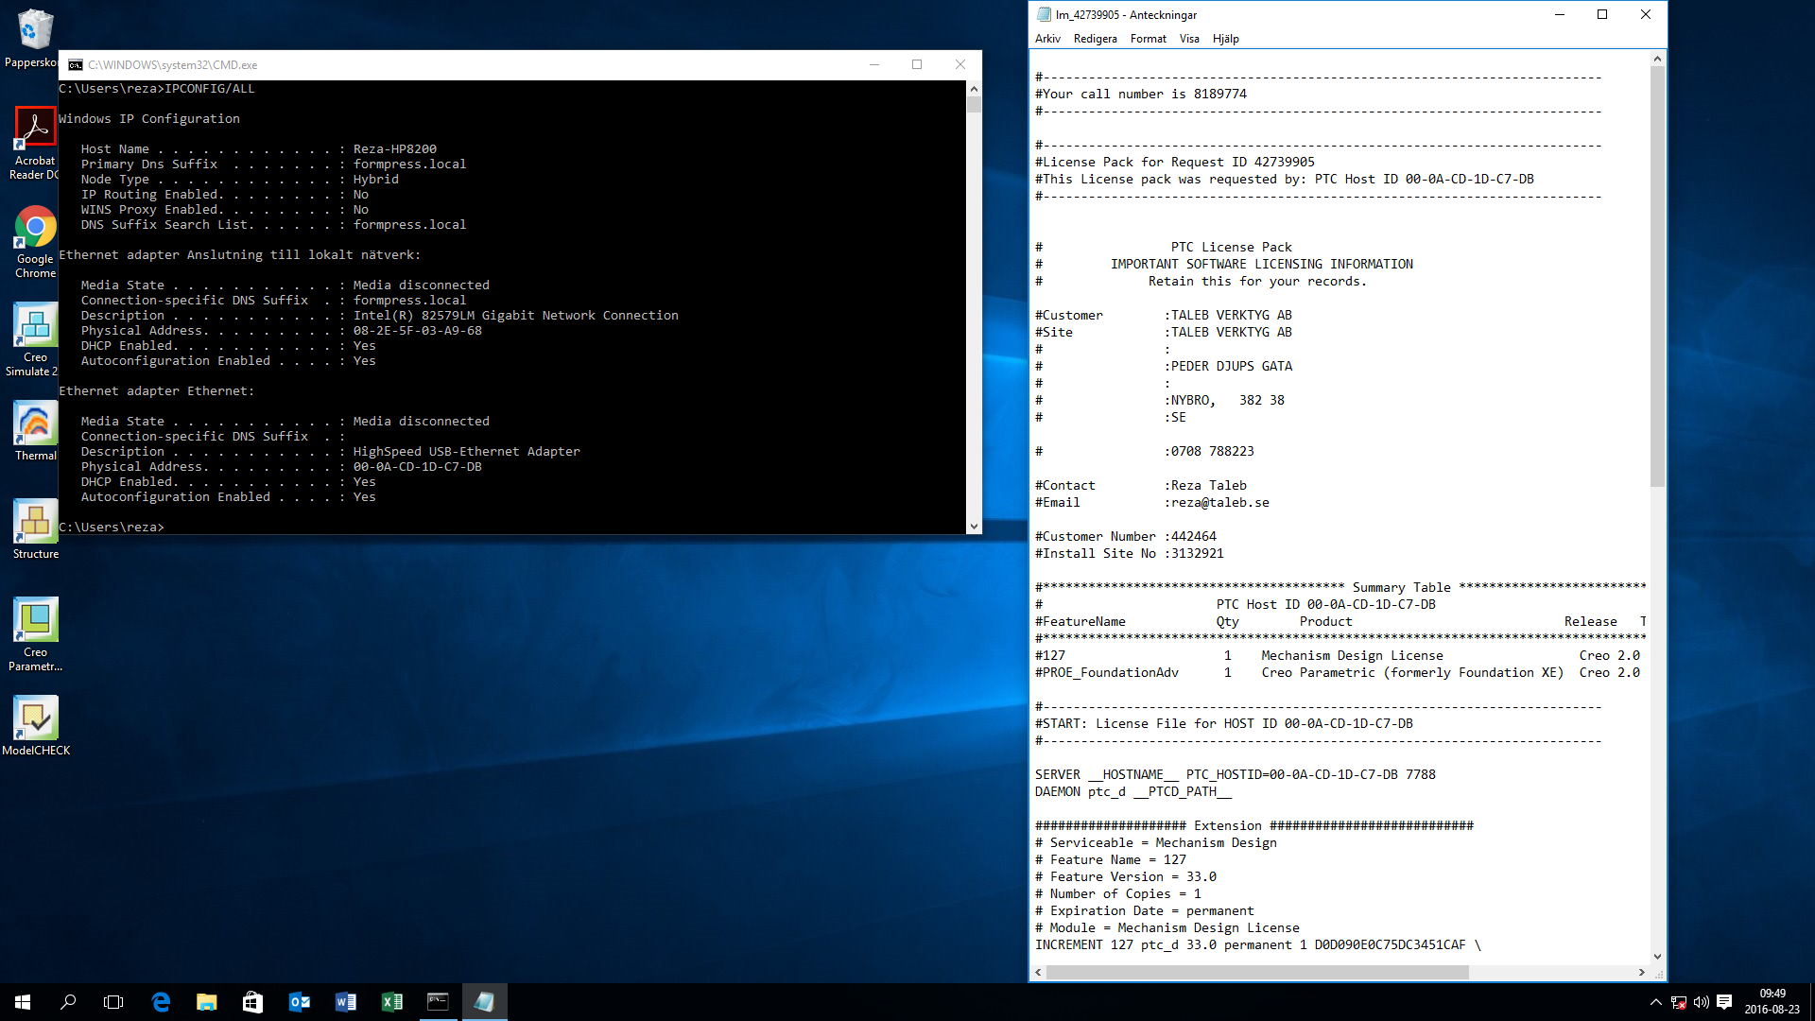Maximize the CMD window
Viewport: 1815px width, 1021px height.
pyautogui.click(x=917, y=64)
